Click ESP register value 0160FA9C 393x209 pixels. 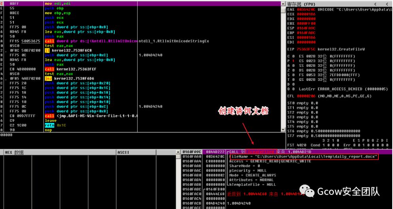pos(306,28)
